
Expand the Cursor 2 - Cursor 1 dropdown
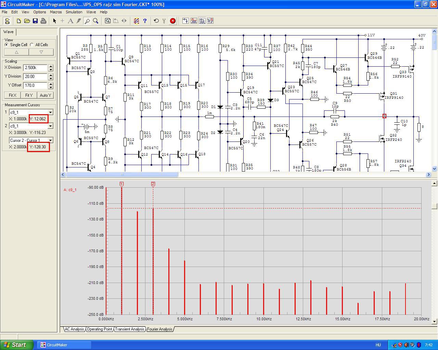(x=50, y=140)
